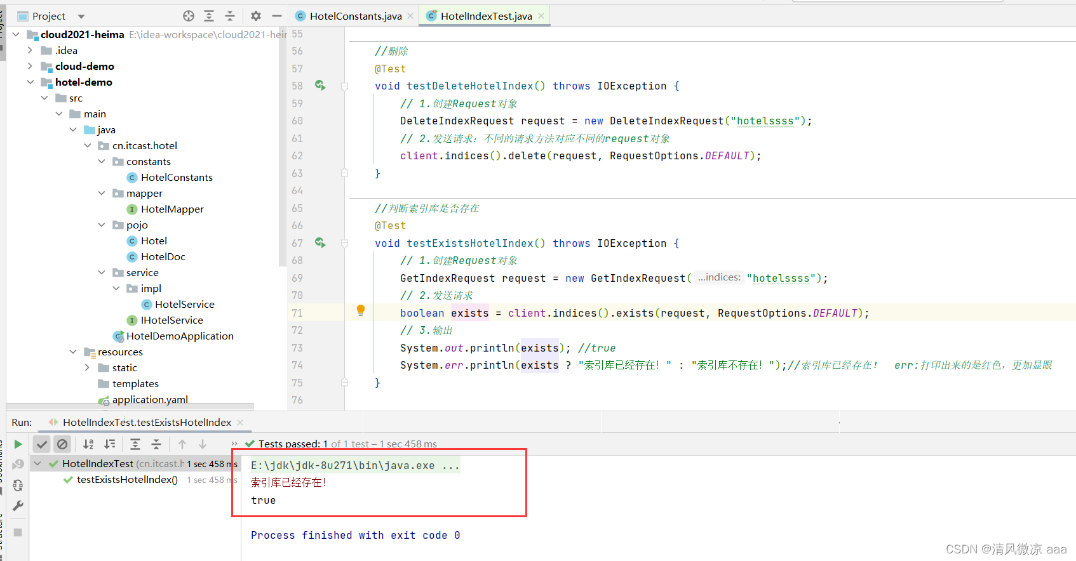Open Run panel wrench settings icon
The width and height of the screenshot is (1076, 561).
click(18, 506)
